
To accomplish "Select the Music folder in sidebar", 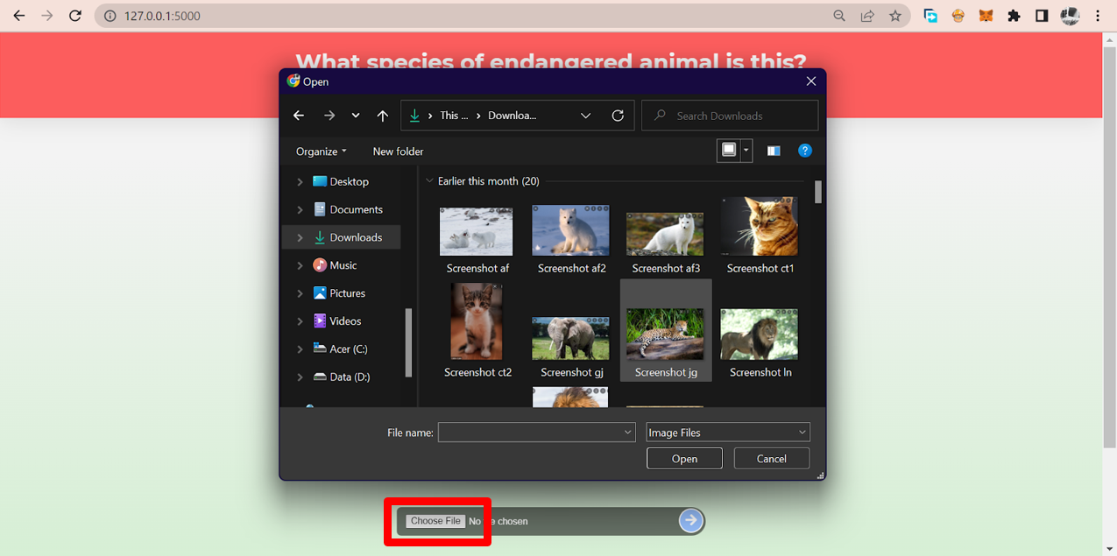I will point(342,264).
